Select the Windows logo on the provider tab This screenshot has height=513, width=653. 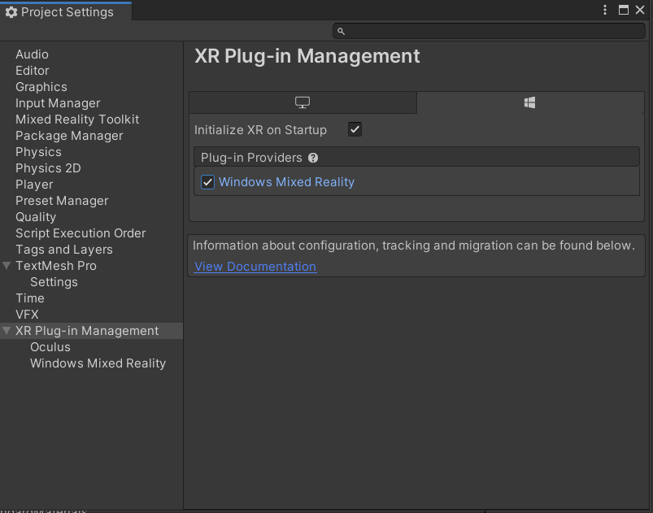click(529, 102)
